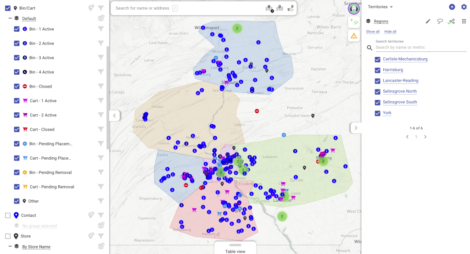Open the Territories dropdown menu
470x254 pixels.
[380, 7]
